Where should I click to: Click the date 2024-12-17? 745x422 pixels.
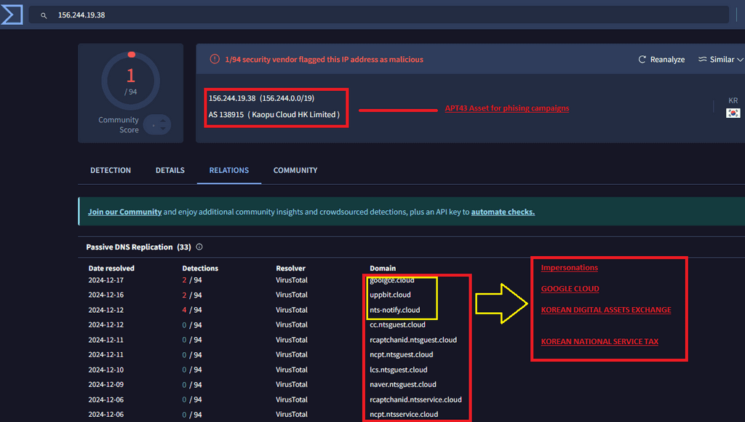click(x=106, y=280)
